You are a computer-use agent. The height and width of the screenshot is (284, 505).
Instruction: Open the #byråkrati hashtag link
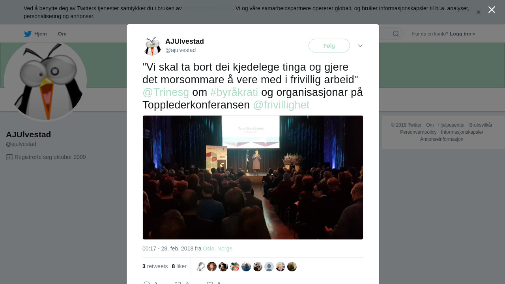point(234,92)
